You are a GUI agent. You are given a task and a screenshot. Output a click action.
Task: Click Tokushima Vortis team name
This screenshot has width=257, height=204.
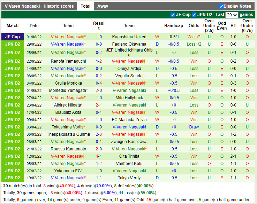[67, 127]
